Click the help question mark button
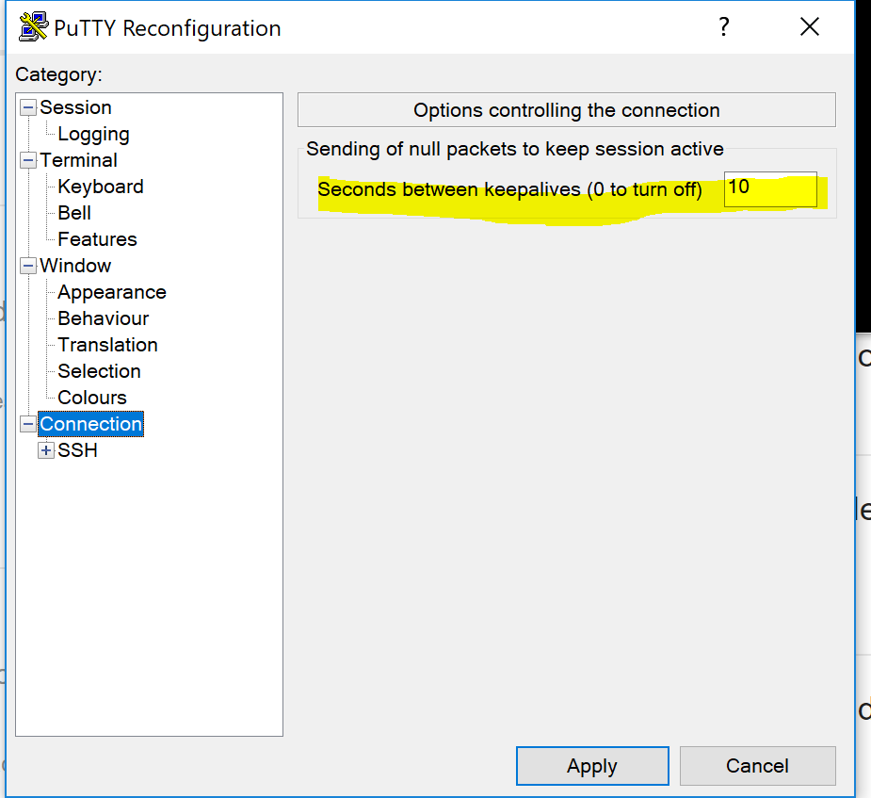 click(723, 26)
